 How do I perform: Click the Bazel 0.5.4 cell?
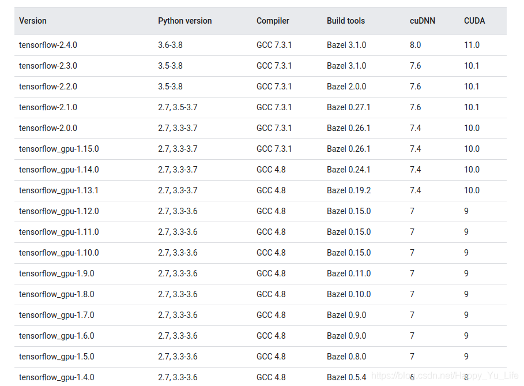coord(346,377)
